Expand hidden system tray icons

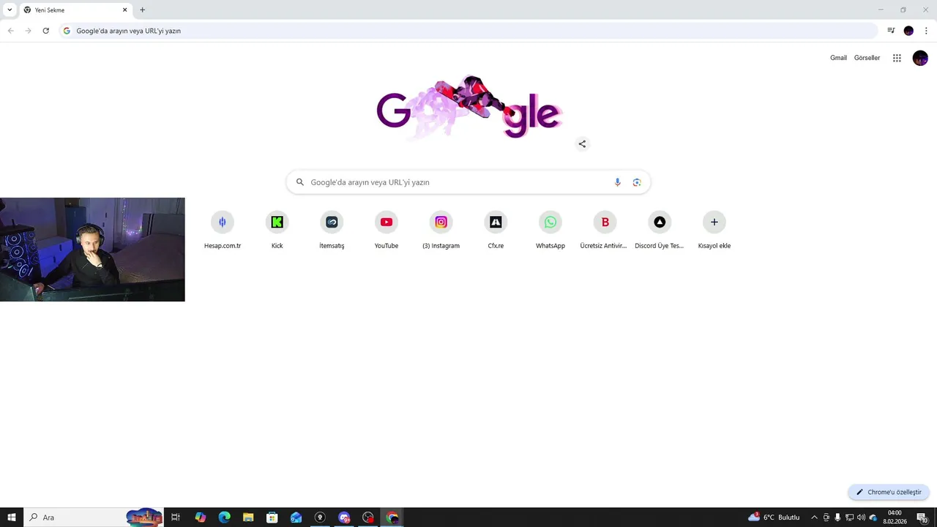814,517
